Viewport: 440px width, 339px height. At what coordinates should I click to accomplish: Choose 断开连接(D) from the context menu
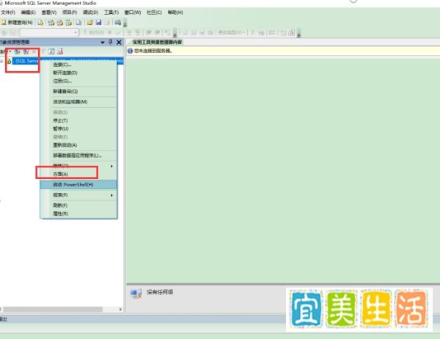point(78,73)
